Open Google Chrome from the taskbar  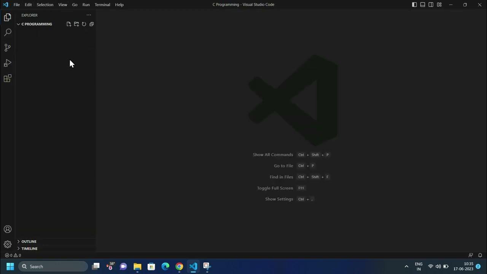pyautogui.click(x=179, y=266)
